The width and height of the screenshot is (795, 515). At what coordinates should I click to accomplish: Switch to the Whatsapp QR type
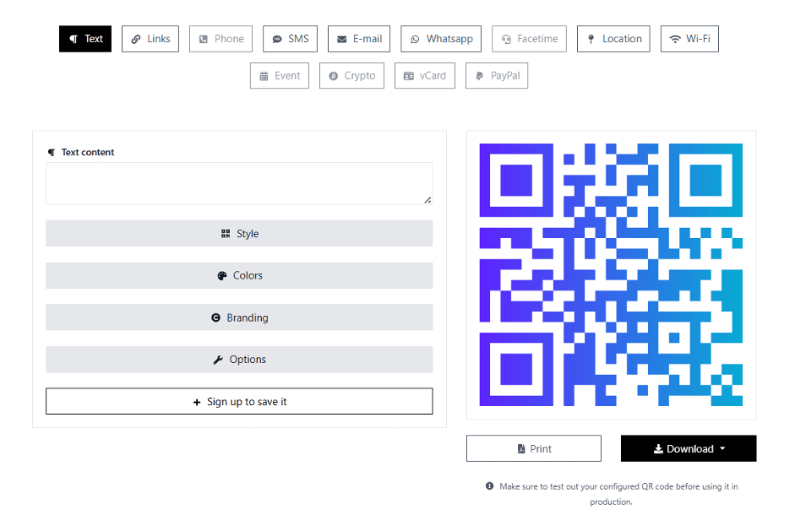(x=441, y=39)
